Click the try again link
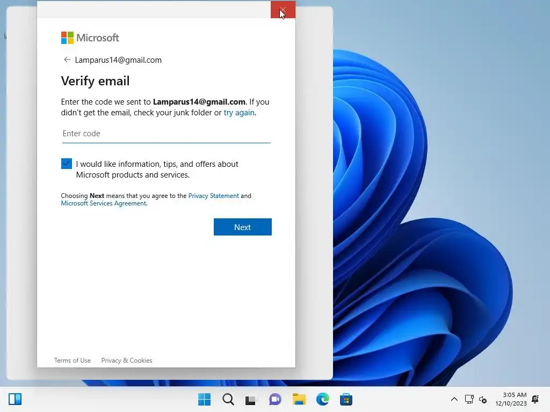 239,113
